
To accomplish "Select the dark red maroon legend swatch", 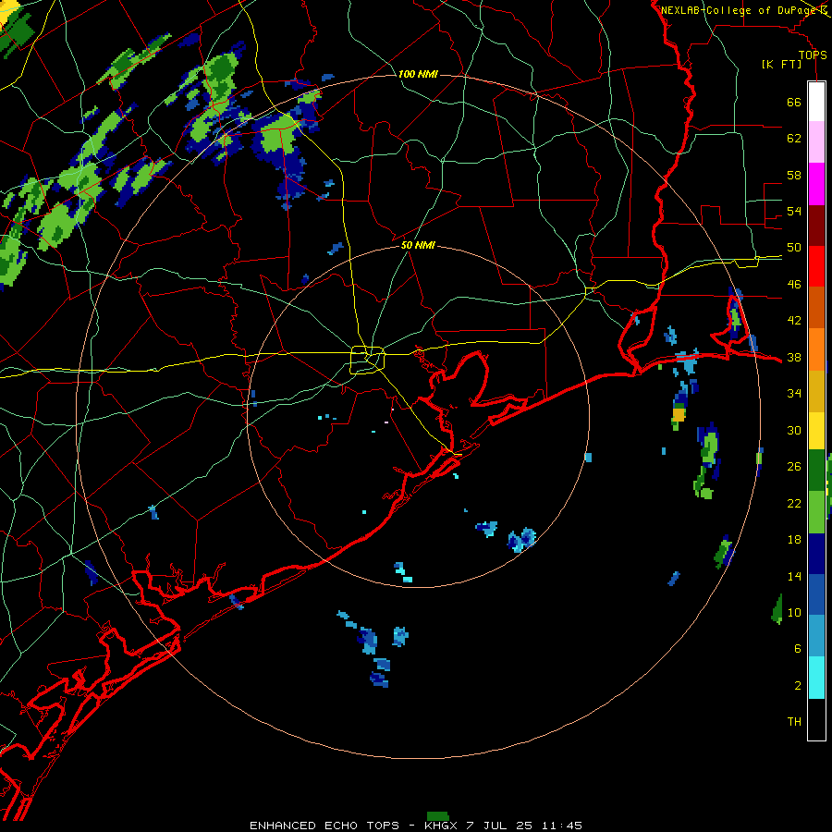I will coord(816,226).
